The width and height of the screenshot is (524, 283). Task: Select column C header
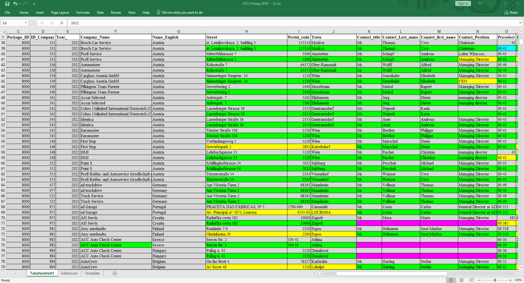(x=18, y=31)
